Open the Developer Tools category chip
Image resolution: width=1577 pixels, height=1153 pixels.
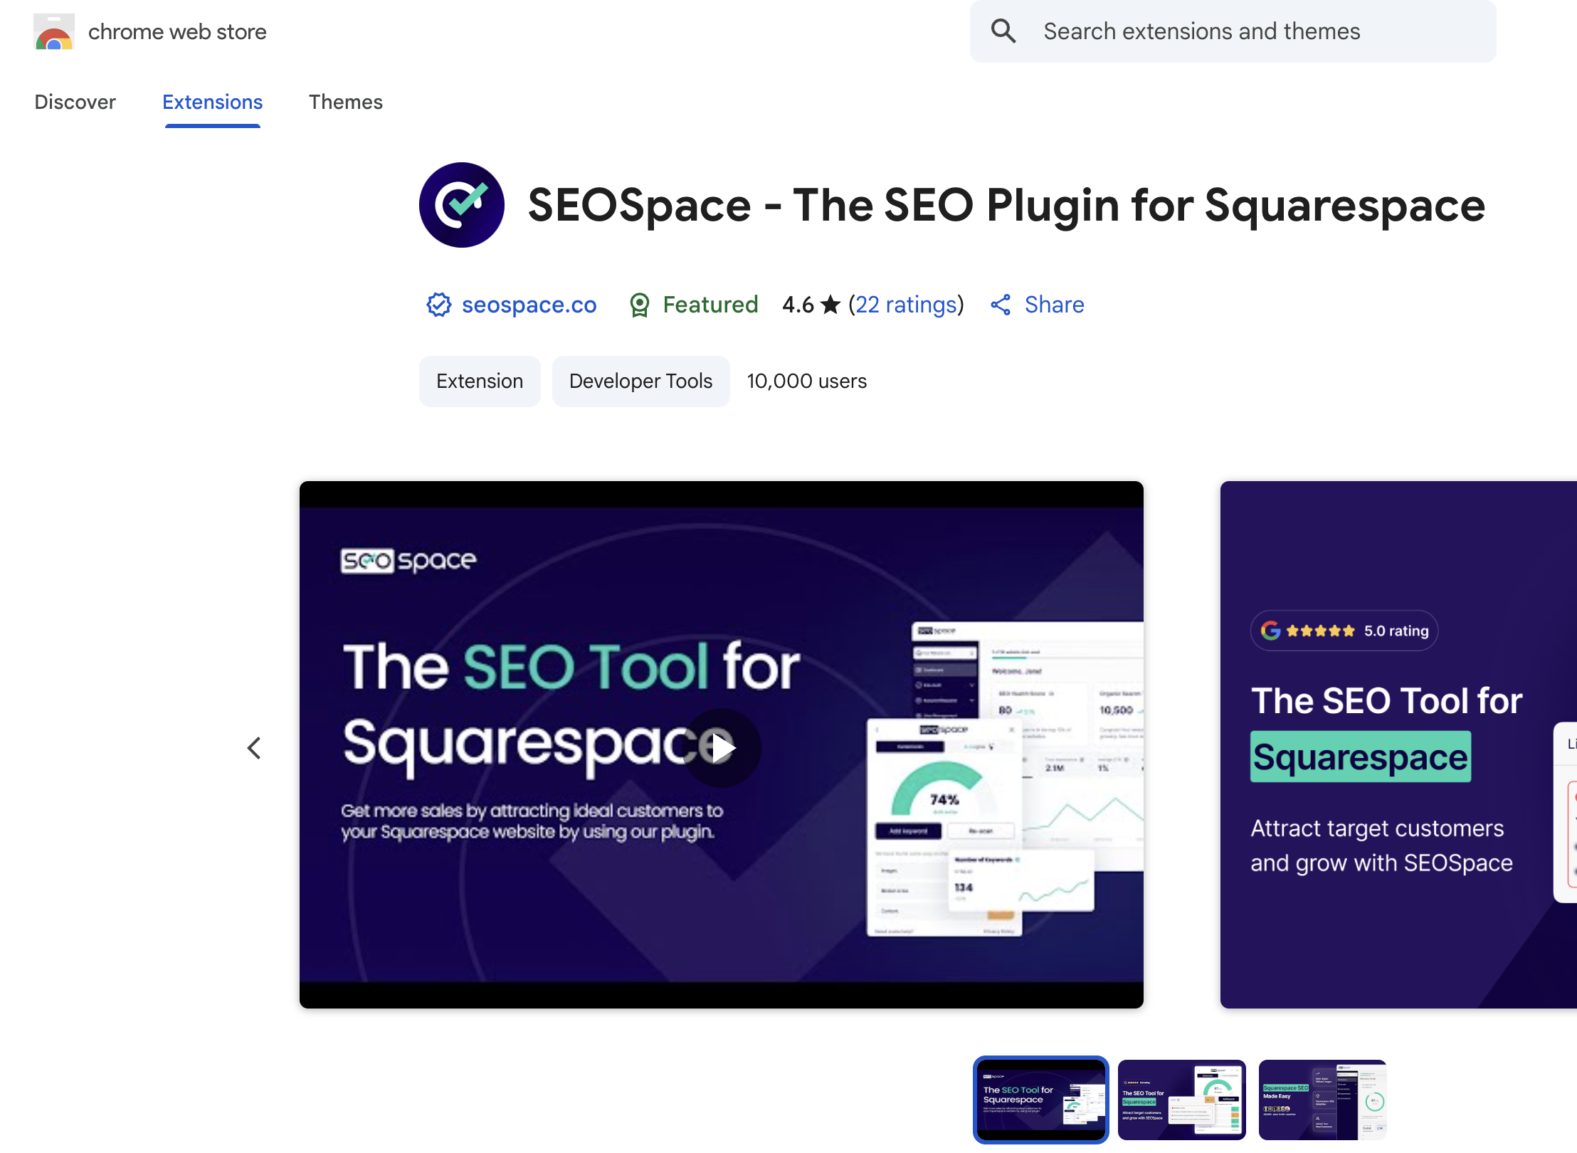tap(640, 381)
